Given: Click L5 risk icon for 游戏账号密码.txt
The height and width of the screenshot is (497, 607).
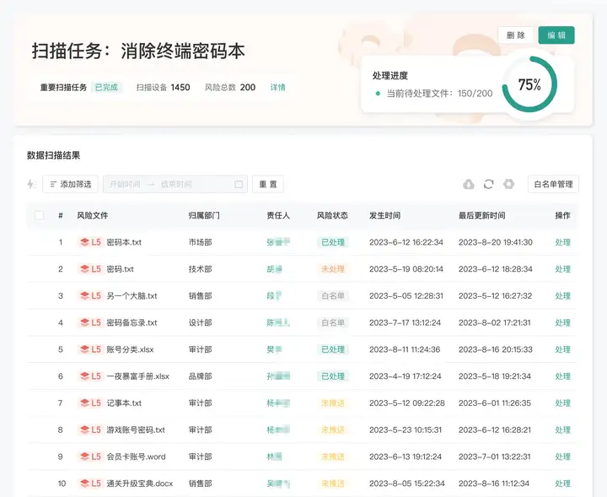Looking at the screenshot, I should [90, 429].
